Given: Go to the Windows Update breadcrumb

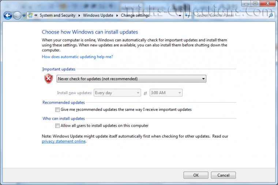Looking at the screenshot, I should point(98,15).
